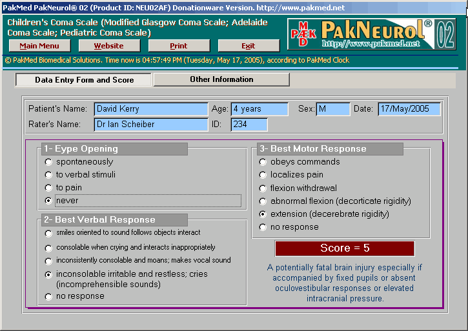The width and height of the screenshot is (468, 331).
Task: Print the coma scale form
Action: pos(179,46)
